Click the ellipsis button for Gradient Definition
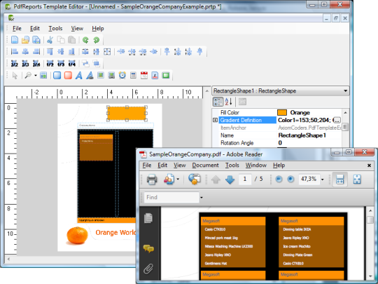 337,120
